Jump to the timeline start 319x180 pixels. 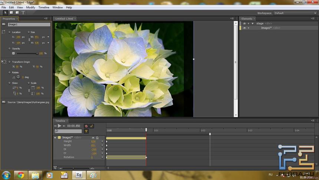pyautogui.click(x=55, y=126)
